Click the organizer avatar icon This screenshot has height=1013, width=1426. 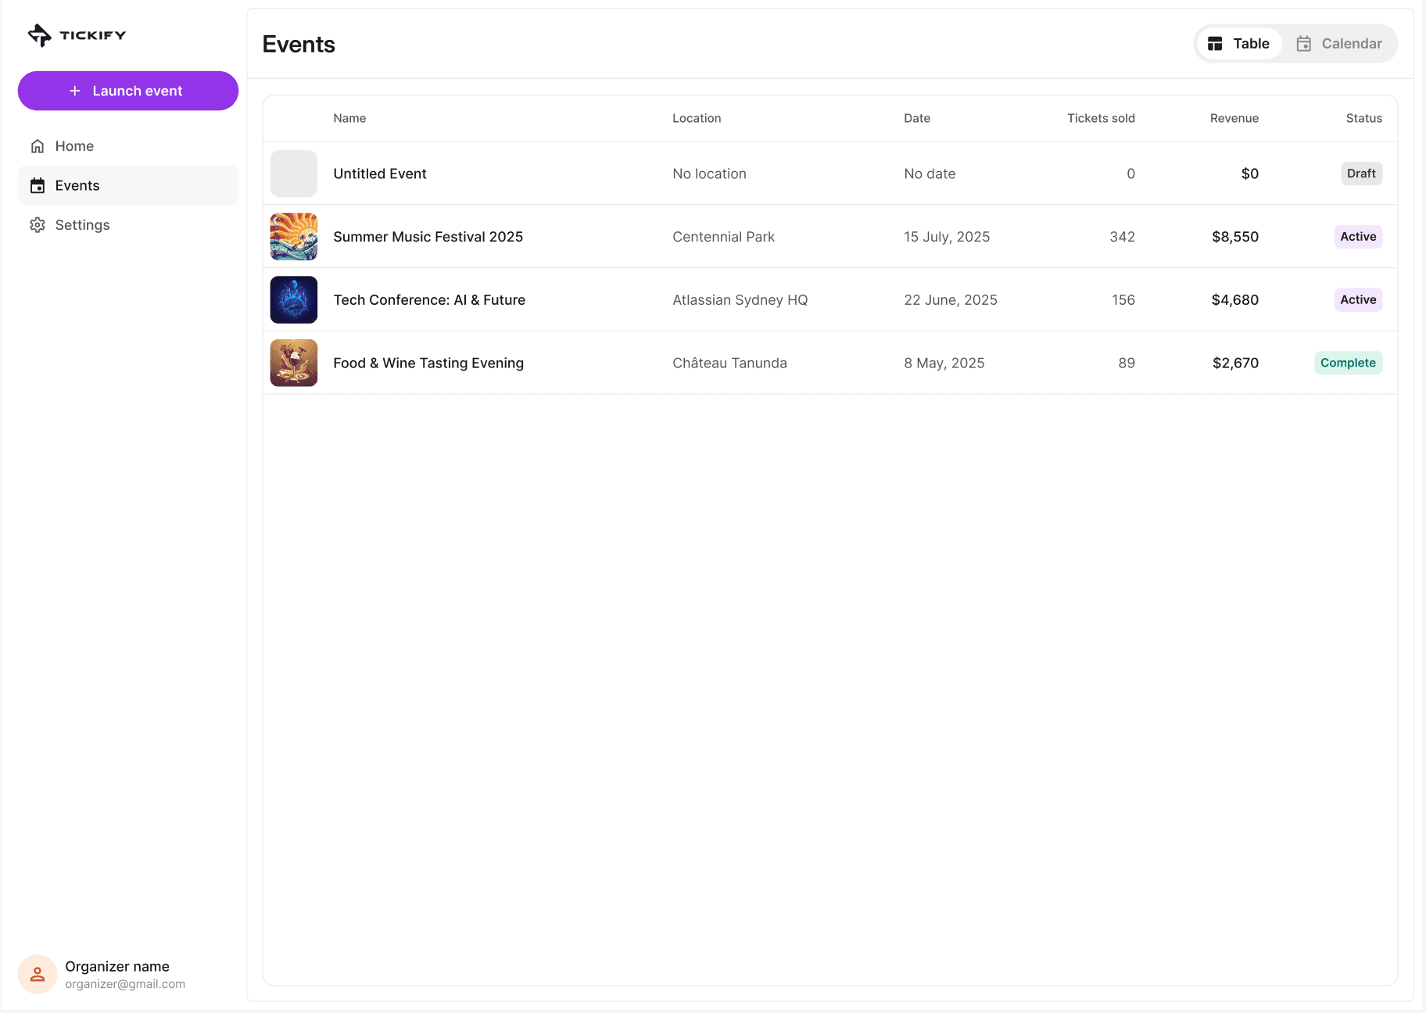pos(38,974)
